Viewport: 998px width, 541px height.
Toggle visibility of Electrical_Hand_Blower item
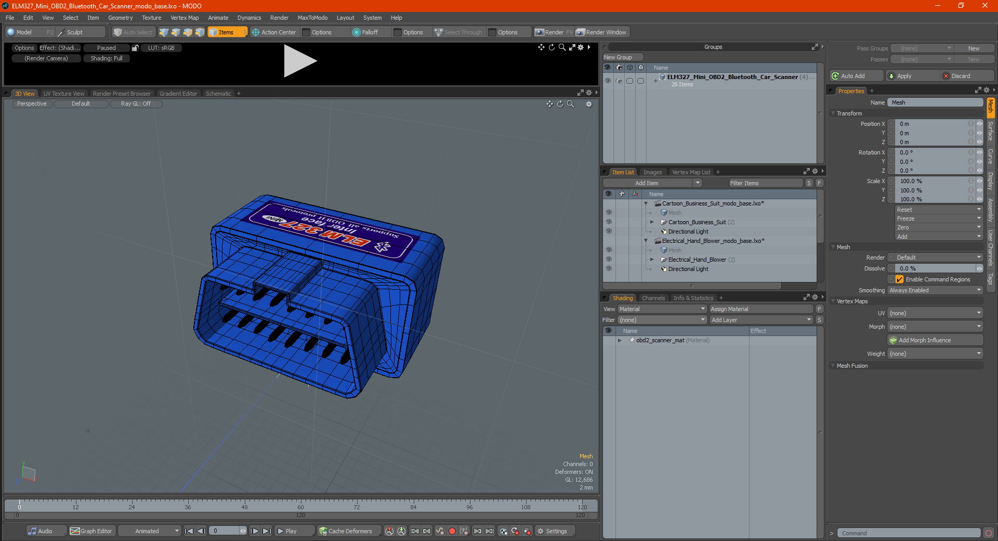click(609, 260)
